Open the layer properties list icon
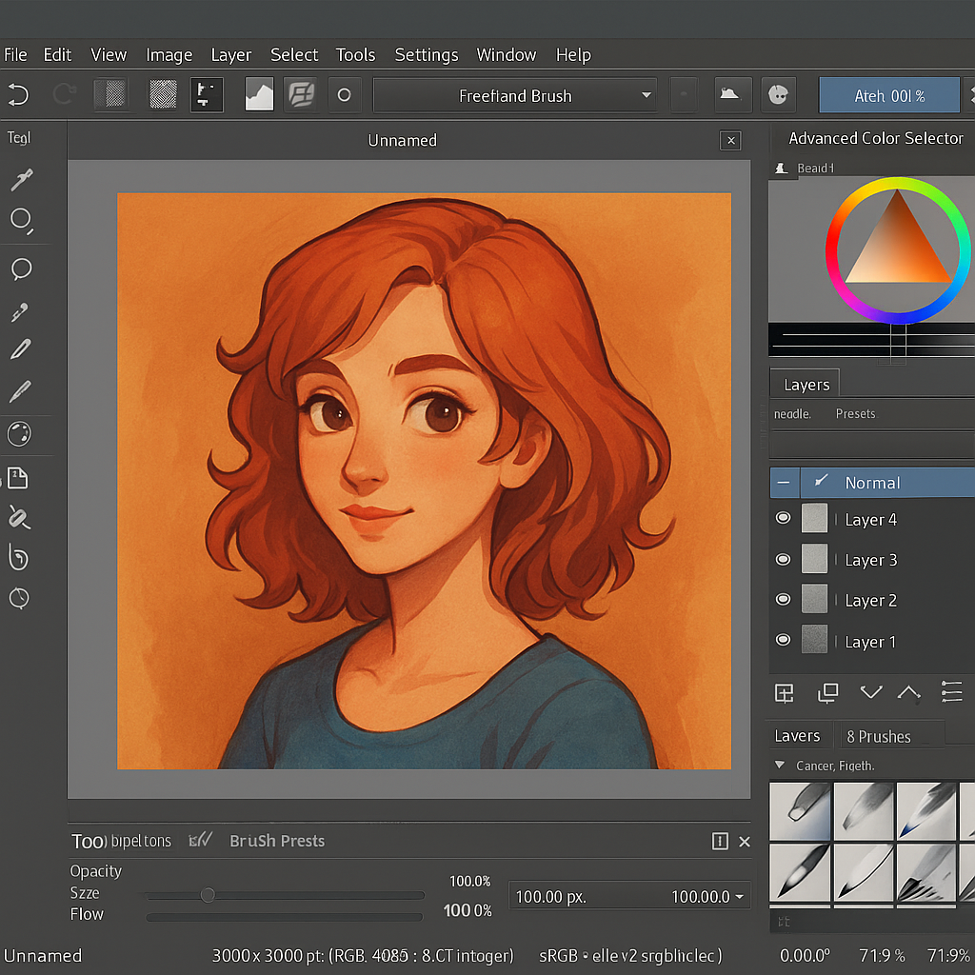Image resolution: width=975 pixels, height=975 pixels. (x=951, y=692)
